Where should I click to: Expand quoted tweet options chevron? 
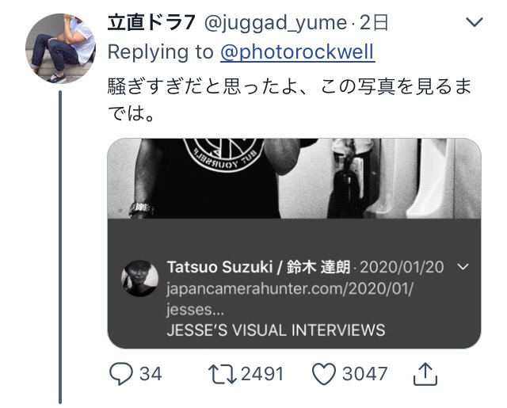[463, 267]
